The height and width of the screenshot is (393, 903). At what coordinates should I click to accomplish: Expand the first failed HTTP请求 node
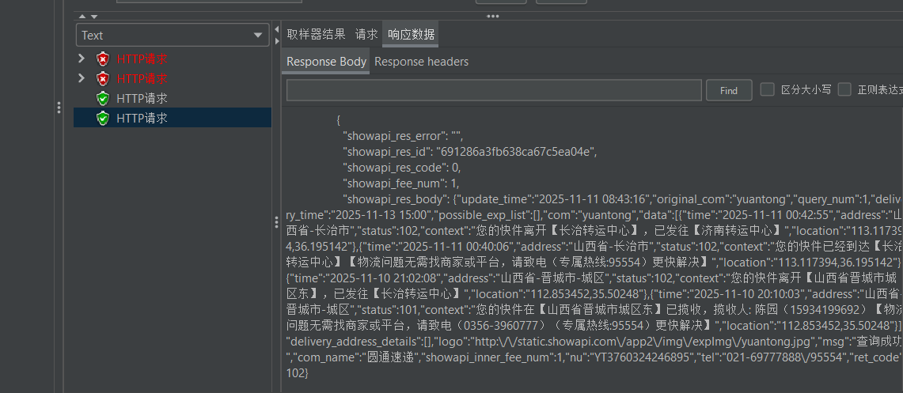[x=82, y=59]
